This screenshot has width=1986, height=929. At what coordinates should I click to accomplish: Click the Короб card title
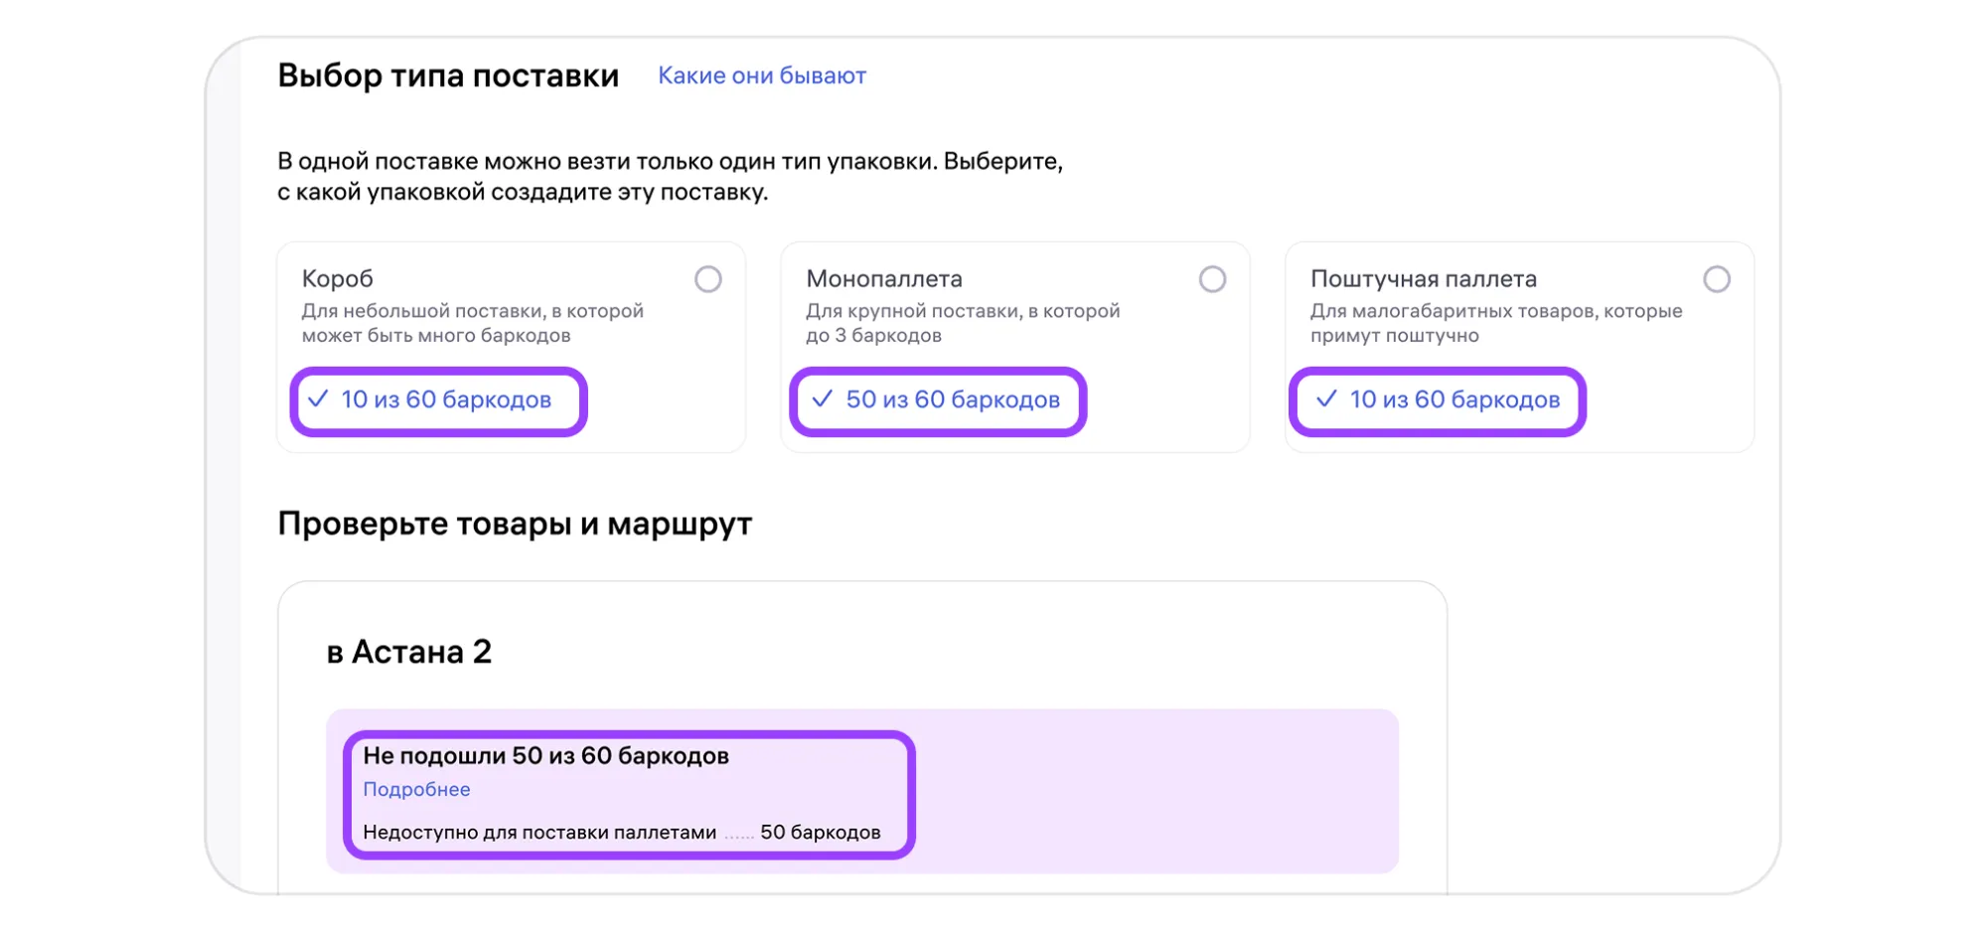point(338,279)
